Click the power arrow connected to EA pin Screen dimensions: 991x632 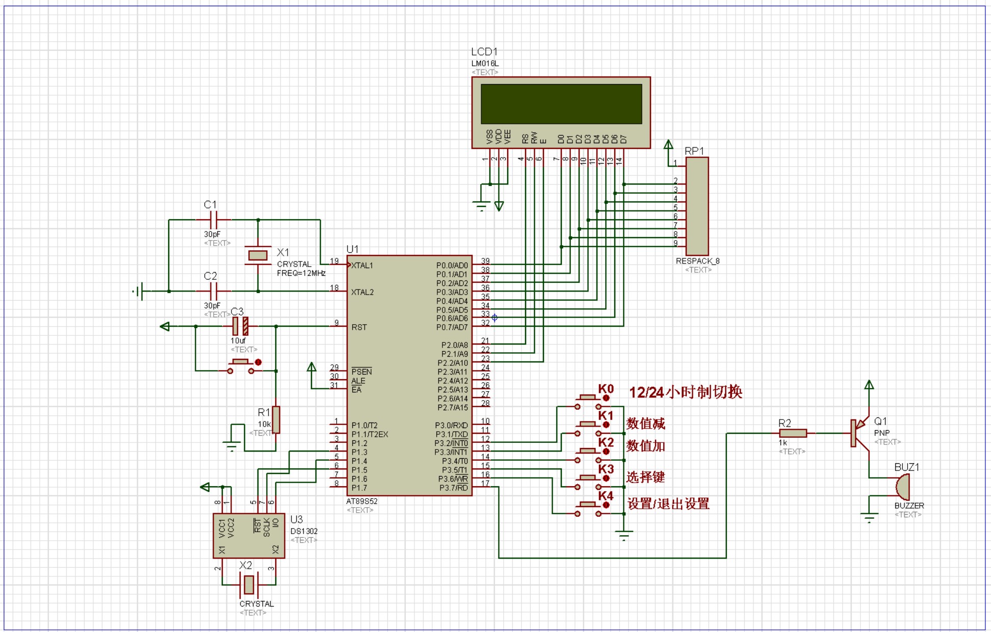[x=311, y=367]
